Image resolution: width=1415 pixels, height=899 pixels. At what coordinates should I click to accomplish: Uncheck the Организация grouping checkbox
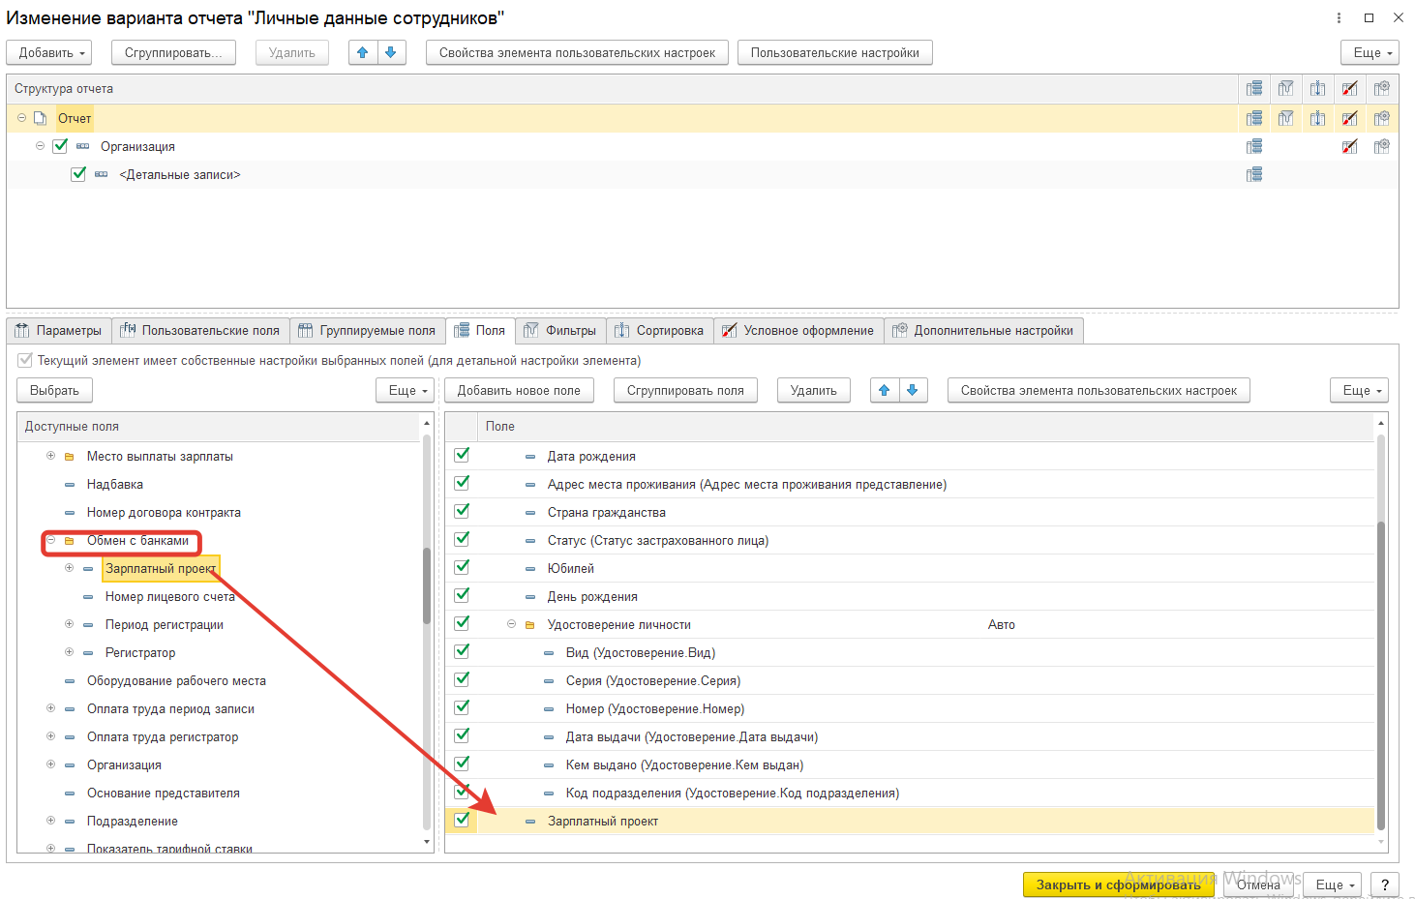(60, 146)
